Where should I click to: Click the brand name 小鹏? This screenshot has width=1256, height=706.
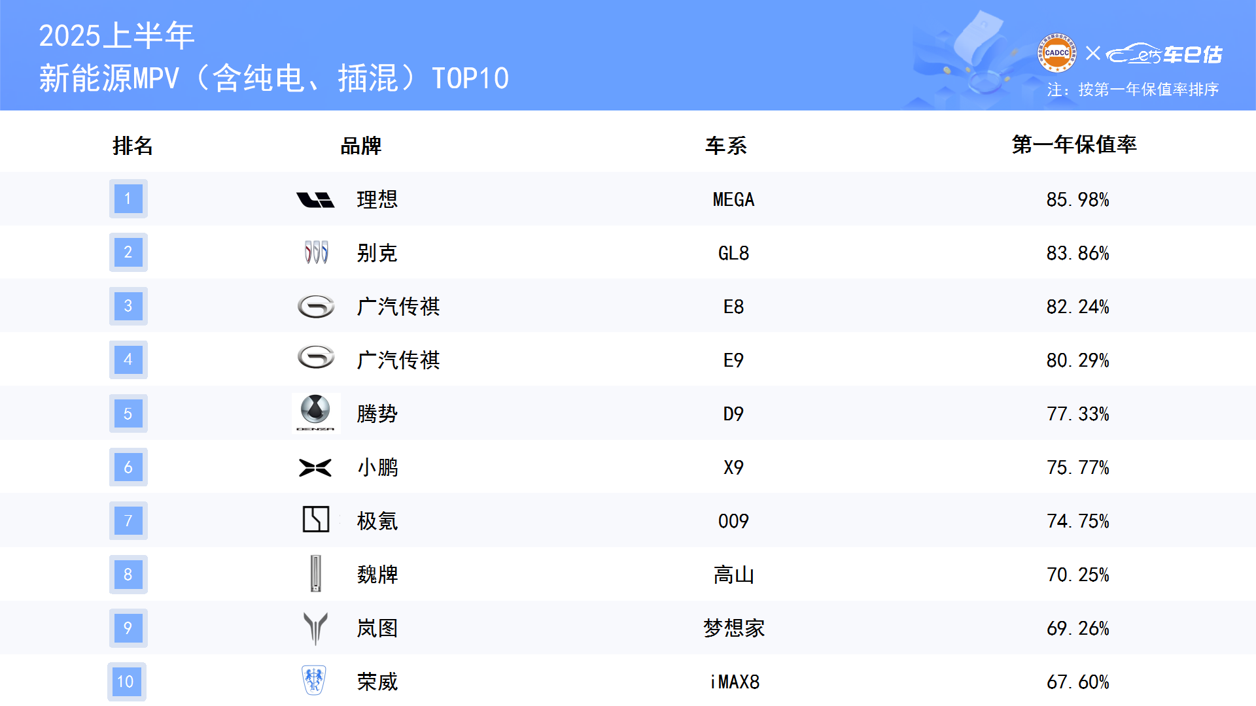377,467
